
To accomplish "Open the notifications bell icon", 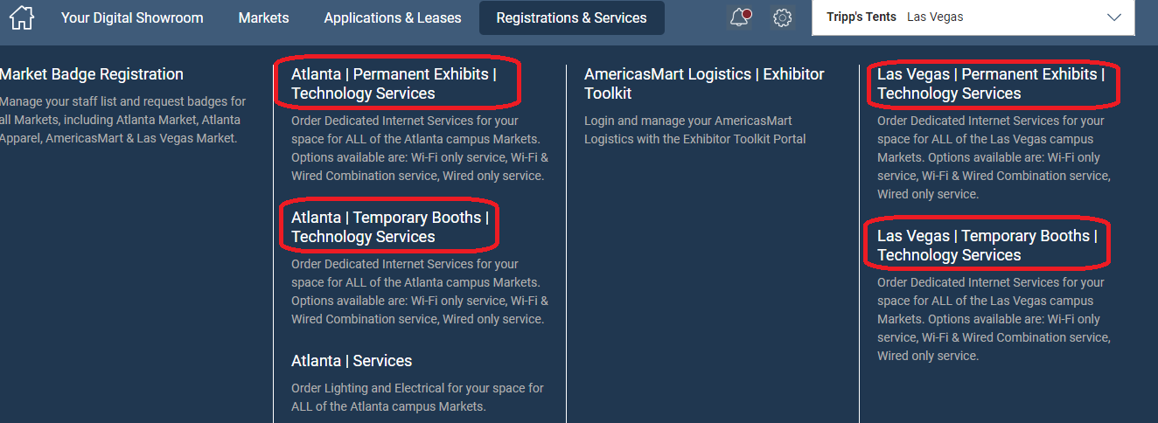I will tap(740, 17).
